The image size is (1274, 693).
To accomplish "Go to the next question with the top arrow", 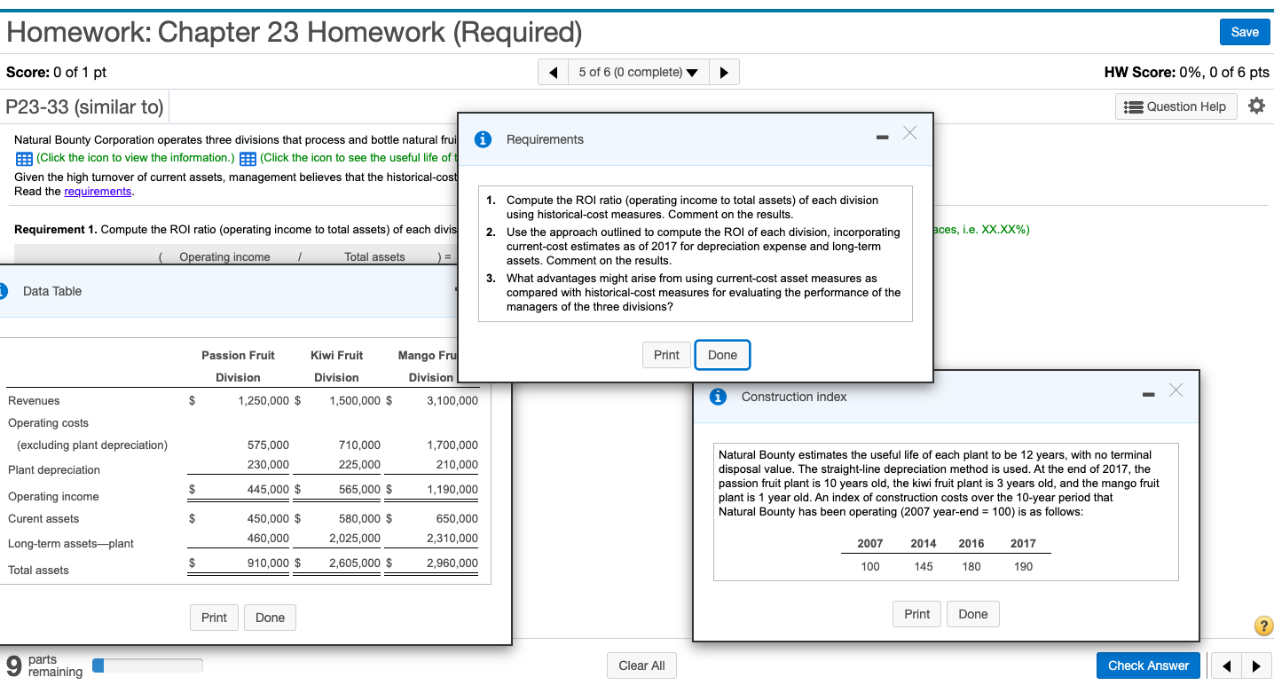I will 725,72.
